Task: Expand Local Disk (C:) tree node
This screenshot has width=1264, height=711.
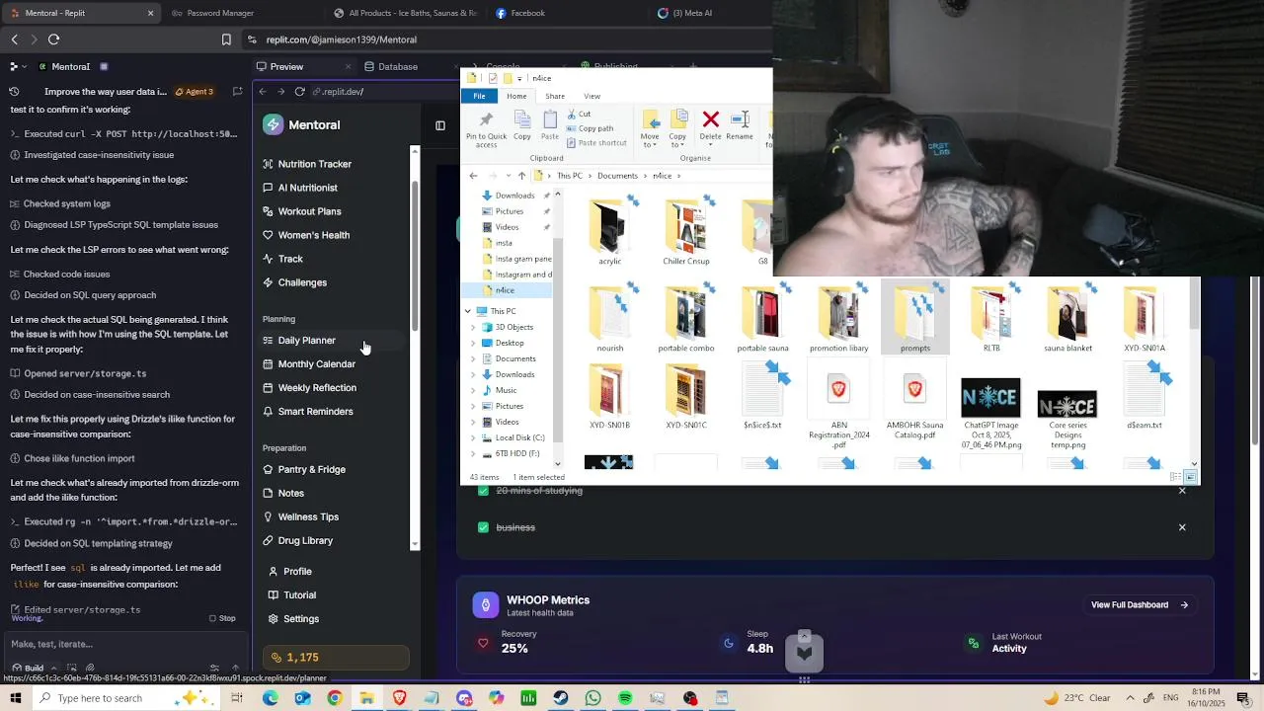Action: pyautogui.click(x=474, y=437)
